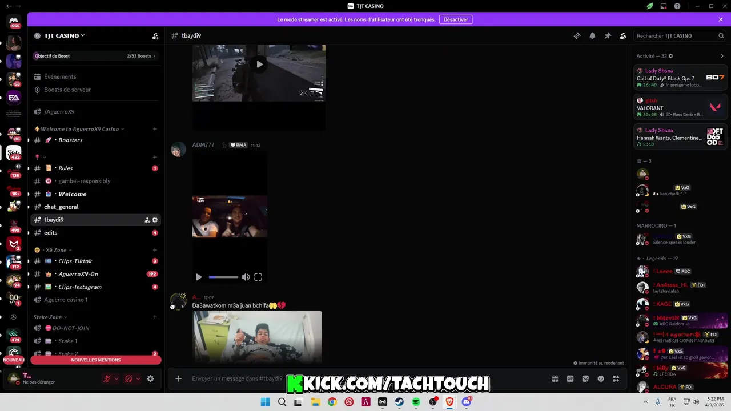Viewport: 731px width, 411px height.
Task: Click the invite people icon beside server name
Action: (x=155, y=35)
